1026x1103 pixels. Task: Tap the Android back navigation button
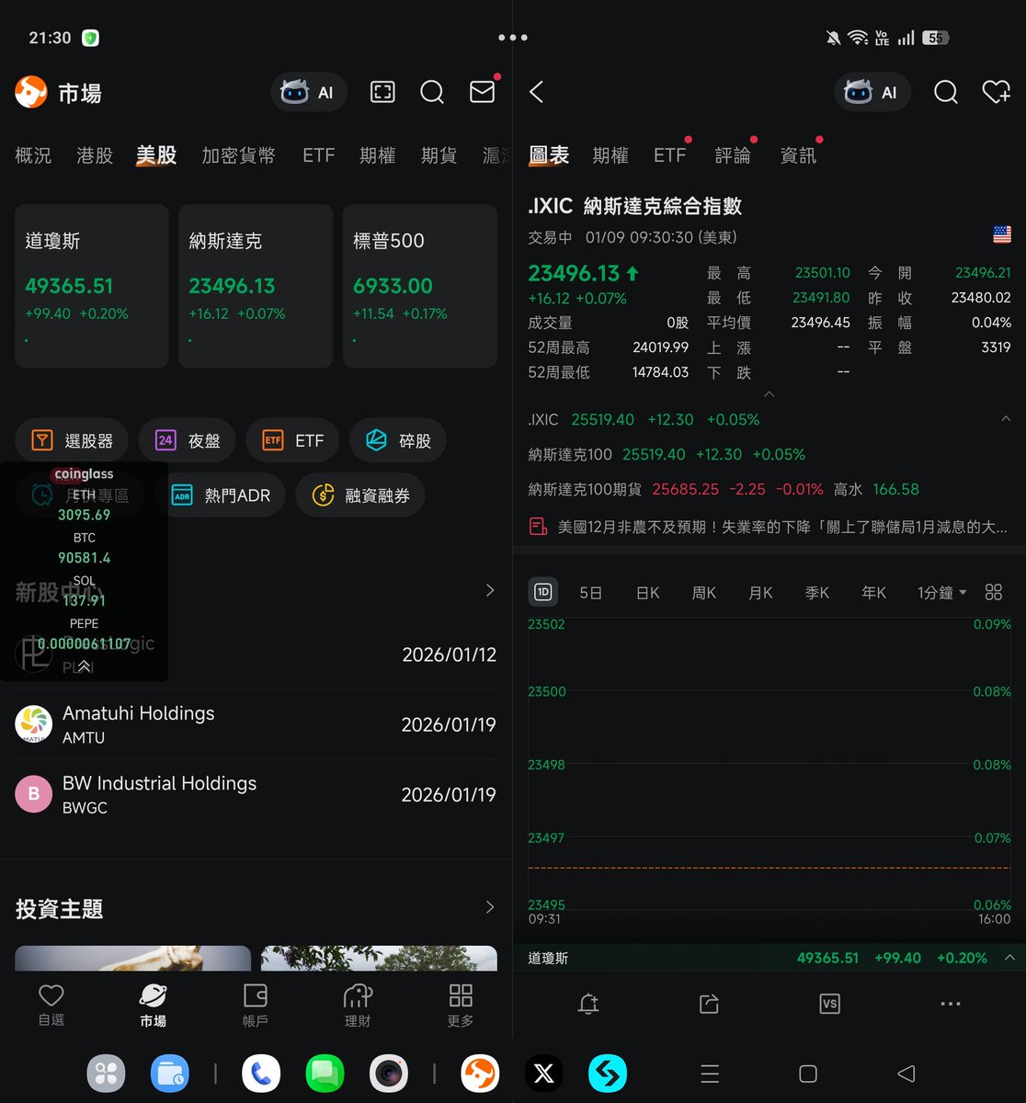click(x=906, y=1073)
